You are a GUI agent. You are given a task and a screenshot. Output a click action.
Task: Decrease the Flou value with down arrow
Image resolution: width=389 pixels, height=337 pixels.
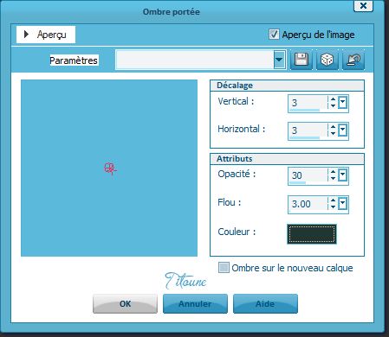pos(333,207)
